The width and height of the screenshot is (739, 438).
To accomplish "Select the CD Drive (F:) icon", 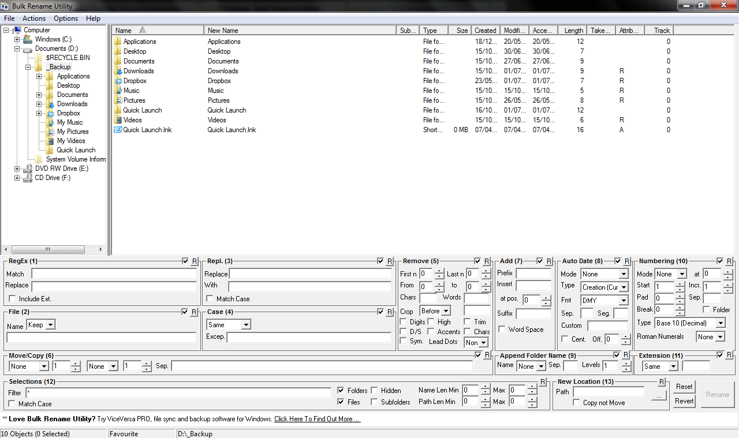I will (x=28, y=178).
